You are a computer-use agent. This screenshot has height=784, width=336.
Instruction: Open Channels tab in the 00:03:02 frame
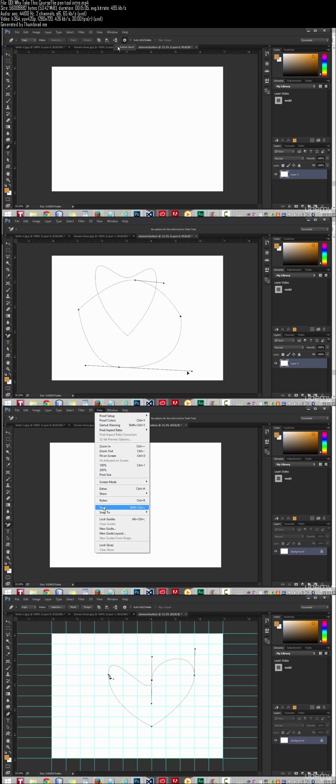click(289, 146)
